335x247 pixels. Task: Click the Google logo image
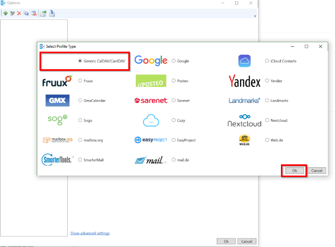(x=151, y=61)
